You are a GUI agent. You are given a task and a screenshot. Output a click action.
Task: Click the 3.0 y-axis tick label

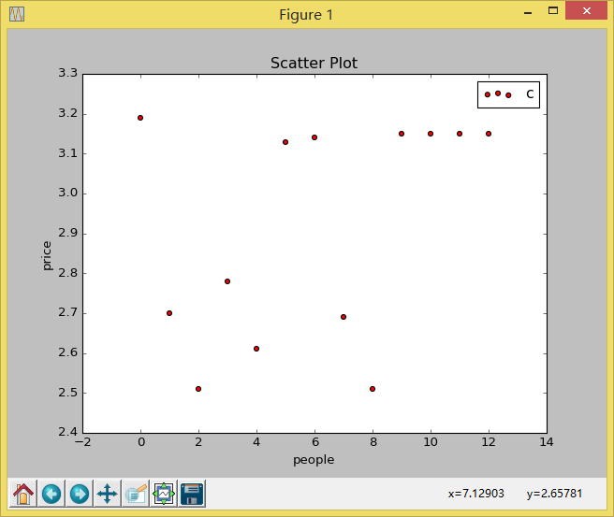coord(68,193)
